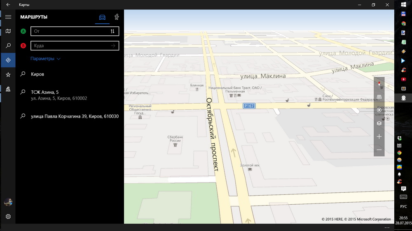Open the Action Center notifications
Screen dimensions: 412x231
pos(403,189)
